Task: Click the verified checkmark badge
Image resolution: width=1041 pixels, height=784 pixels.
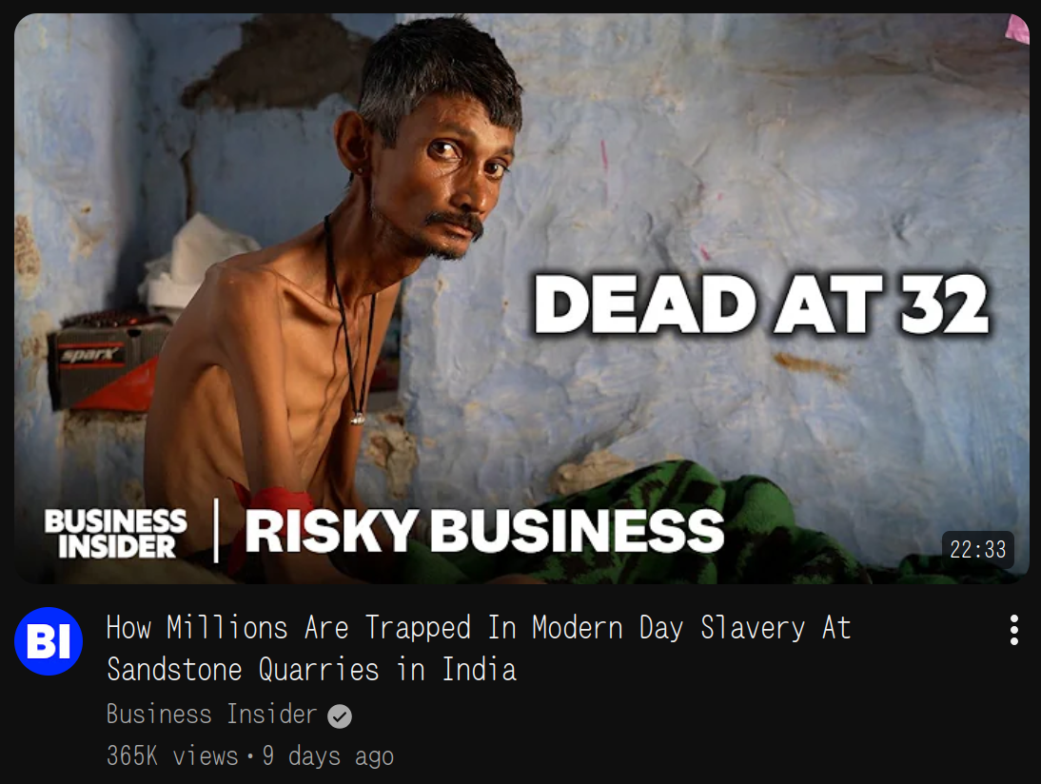Action: point(340,716)
